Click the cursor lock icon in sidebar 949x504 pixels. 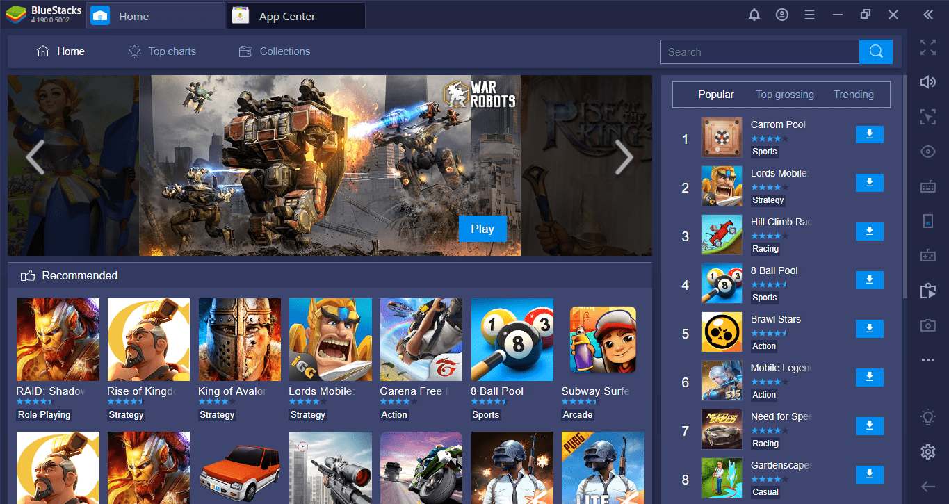point(928,117)
